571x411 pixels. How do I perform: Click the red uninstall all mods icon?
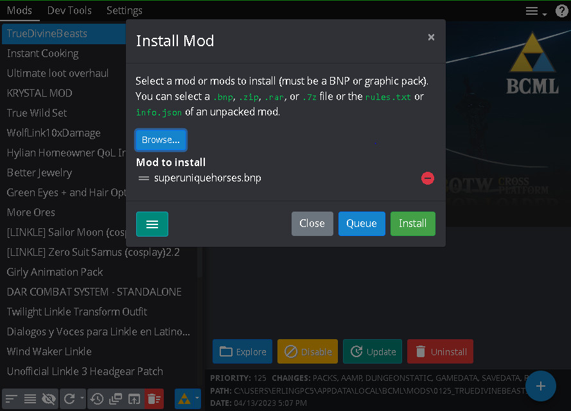[154, 399]
